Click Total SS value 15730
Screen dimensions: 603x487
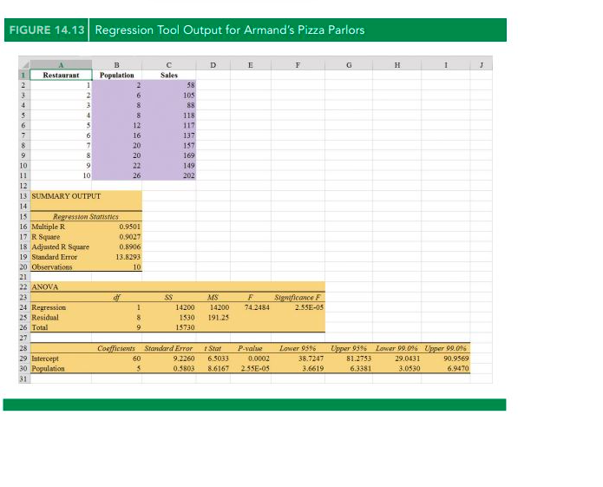tap(185, 328)
